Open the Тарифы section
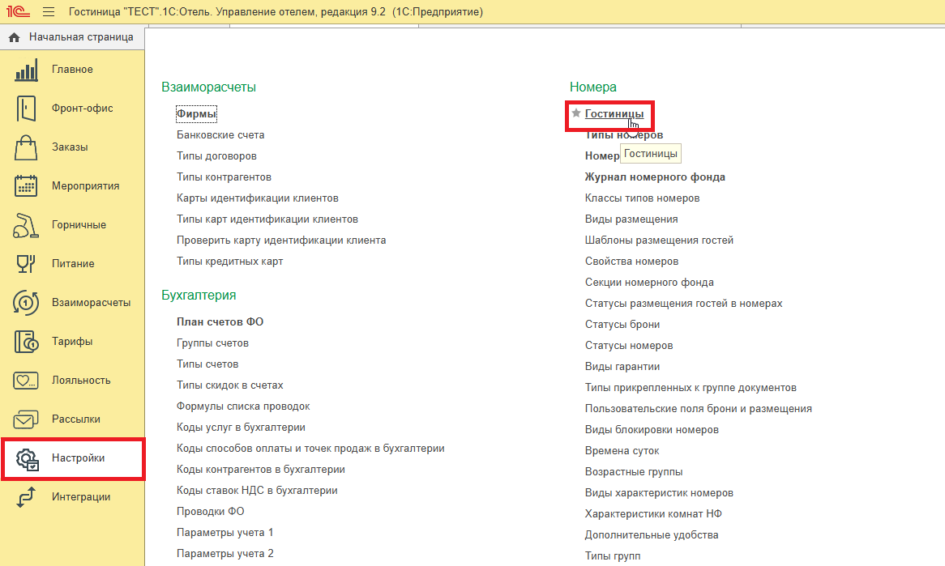This screenshot has width=945, height=566. [72, 342]
